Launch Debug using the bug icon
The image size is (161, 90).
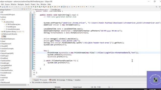pyautogui.click(x=31, y=7)
